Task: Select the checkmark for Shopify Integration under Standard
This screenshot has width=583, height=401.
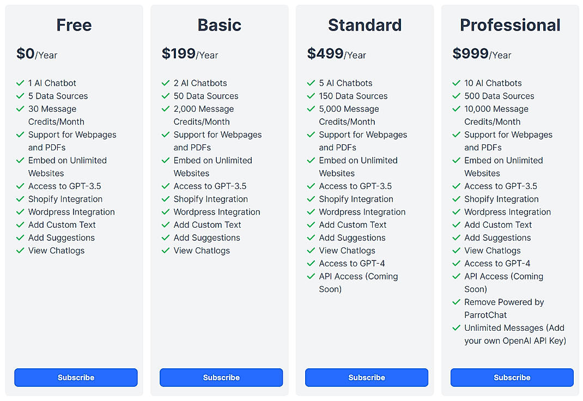Action: pyautogui.click(x=311, y=199)
